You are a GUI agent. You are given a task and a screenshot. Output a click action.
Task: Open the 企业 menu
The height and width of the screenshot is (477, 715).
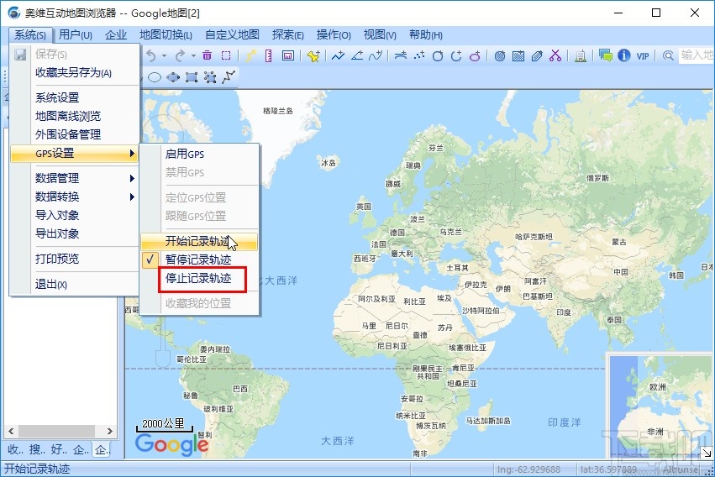point(115,35)
